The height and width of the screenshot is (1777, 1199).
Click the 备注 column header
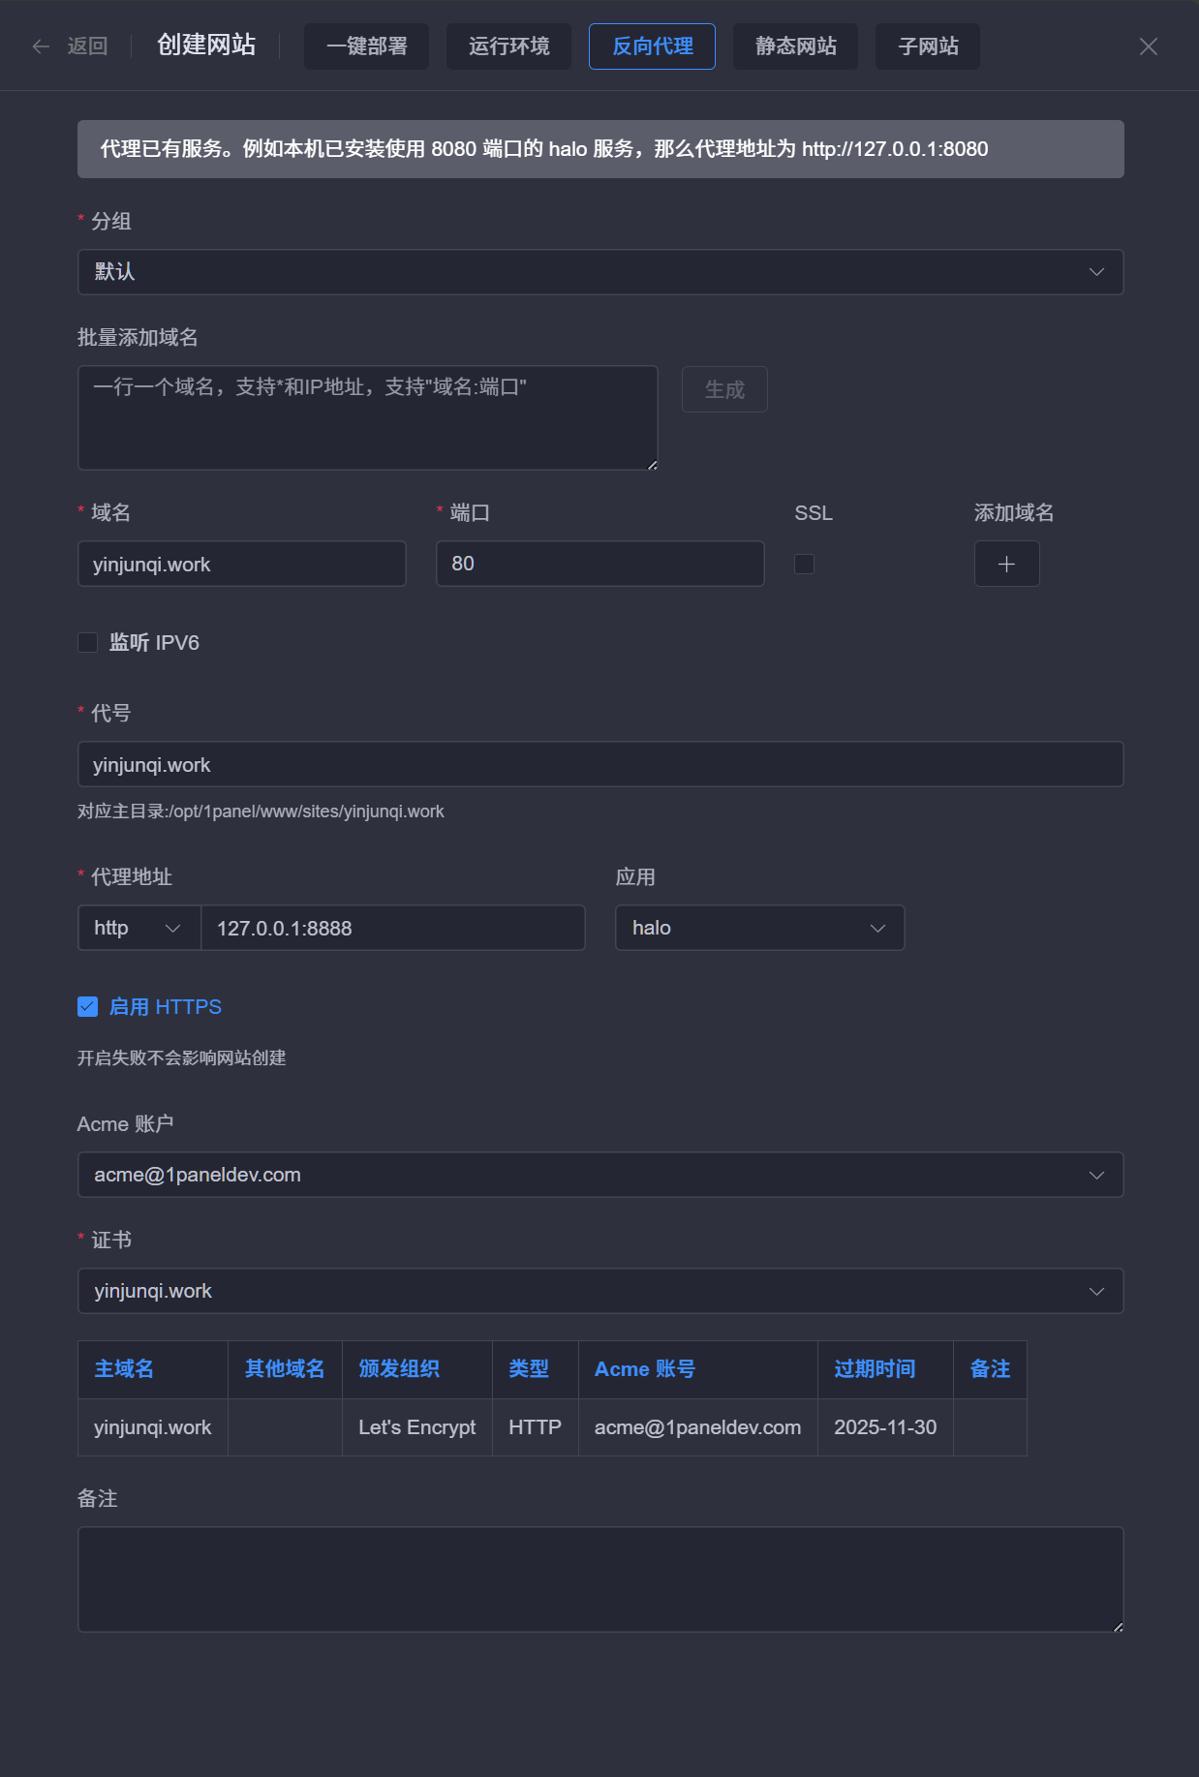pyautogui.click(x=990, y=1369)
